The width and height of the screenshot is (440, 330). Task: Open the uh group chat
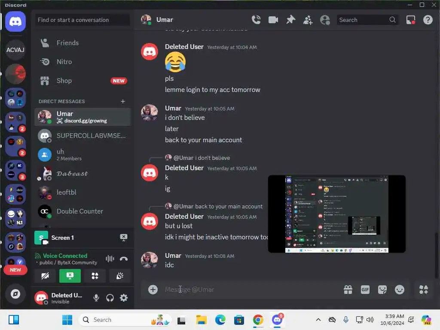click(x=82, y=155)
